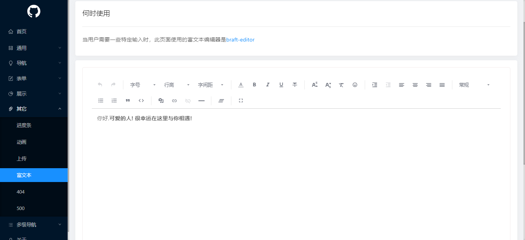This screenshot has width=525, height=240.
Task: Open the 上传 submenu item
Action: (34, 159)
